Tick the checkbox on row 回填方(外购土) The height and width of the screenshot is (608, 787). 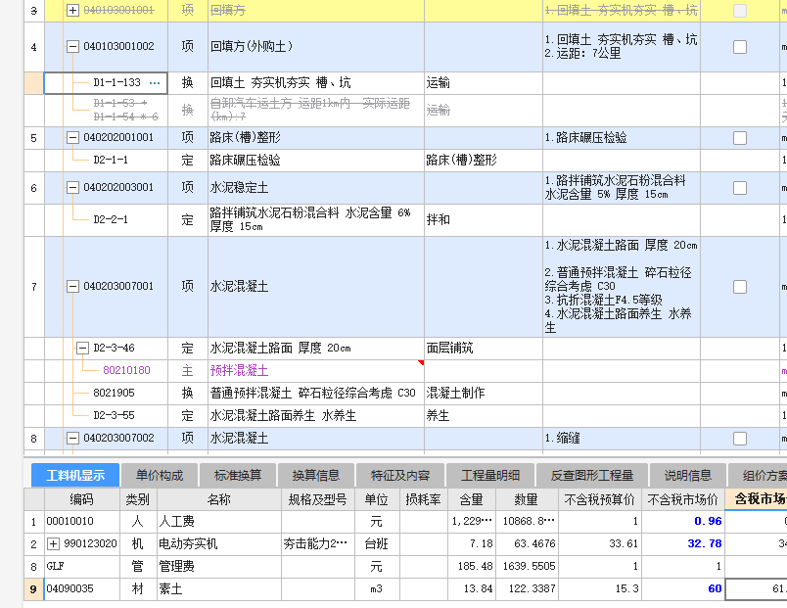point(740,47)
